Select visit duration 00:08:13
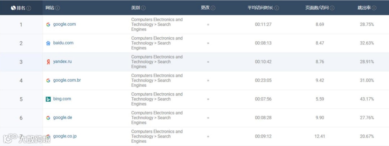The height and width of the screenshot is (146, 389). 263,43
